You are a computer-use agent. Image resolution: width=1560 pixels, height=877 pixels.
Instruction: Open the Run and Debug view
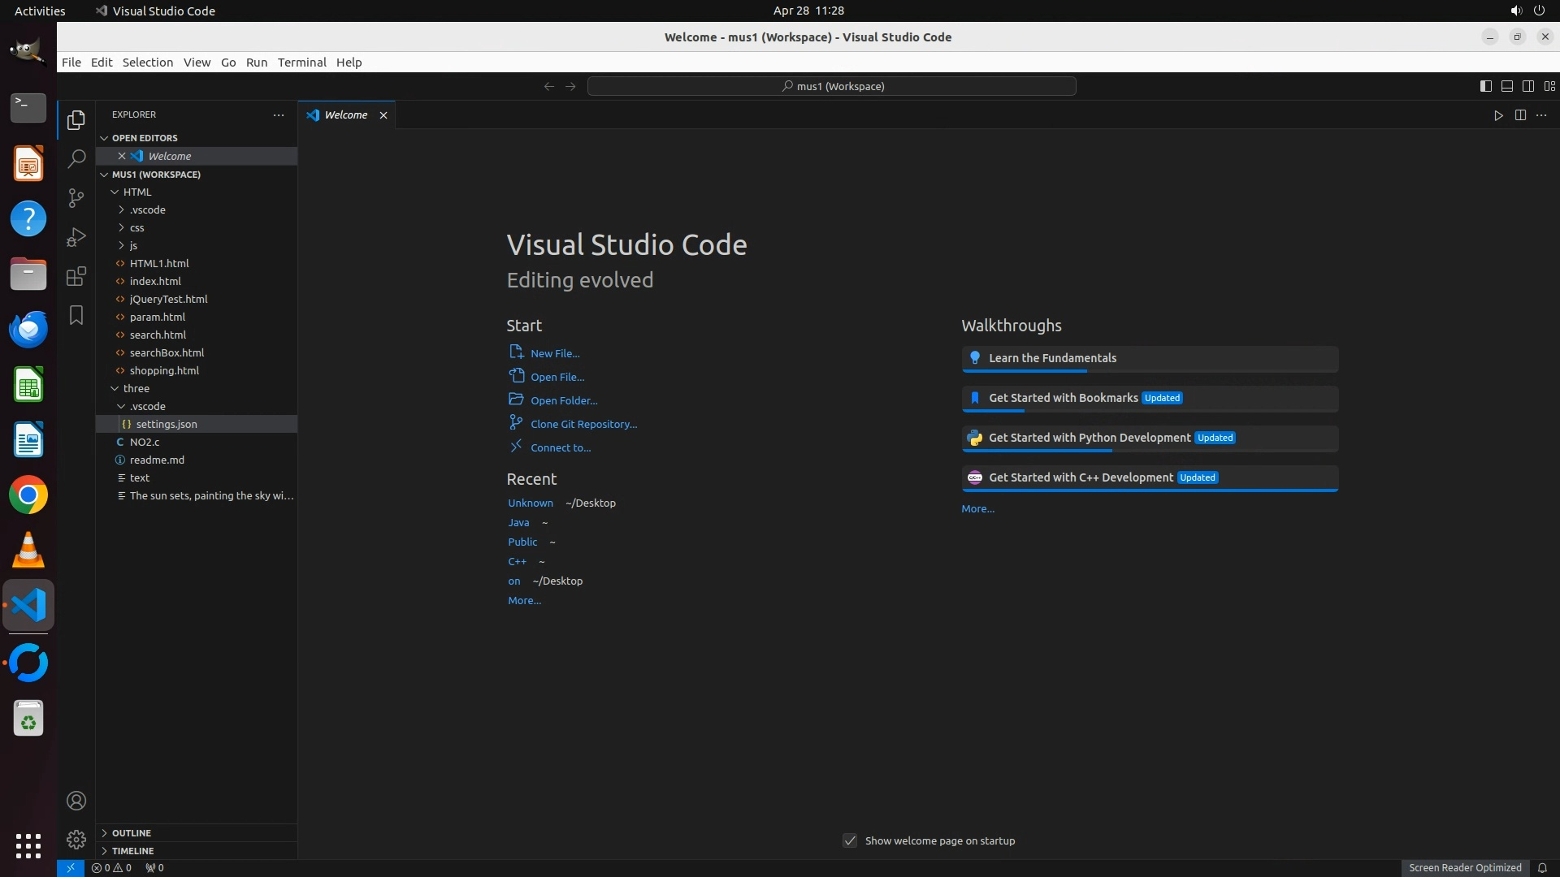tap(76, 237)
